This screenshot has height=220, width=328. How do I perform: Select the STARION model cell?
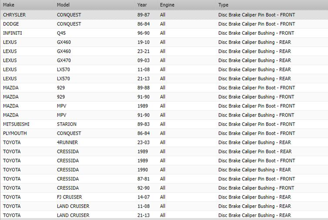click(x=65, y=124)
